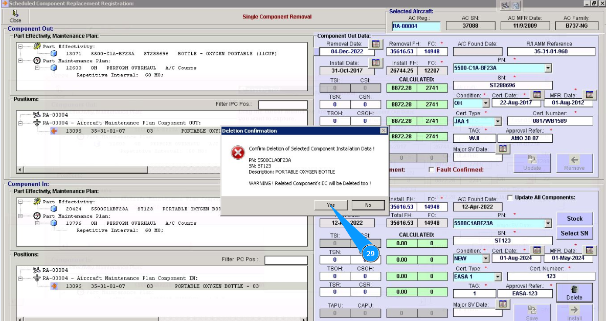Image resolution: width=606 pixels, height=322 pixels.
Task: Click the Select SN button
Action: (x=574, y=233)
